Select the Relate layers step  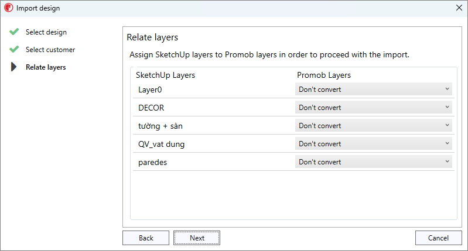click(46, 67)
